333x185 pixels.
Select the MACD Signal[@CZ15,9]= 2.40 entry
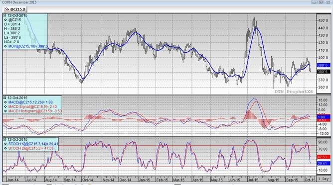pyautogui.click(x=32, y=106)
